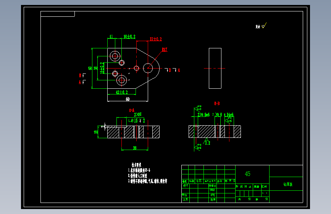Click the part name in title block

288,184
